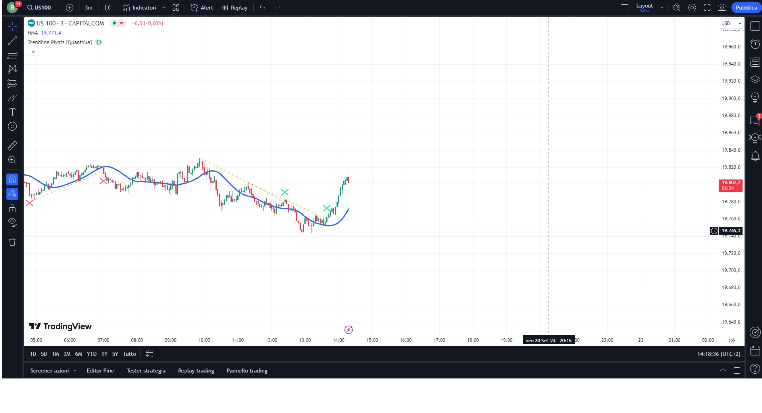
Task: Open the layout setup selector
Action: [x=624, y=8]
